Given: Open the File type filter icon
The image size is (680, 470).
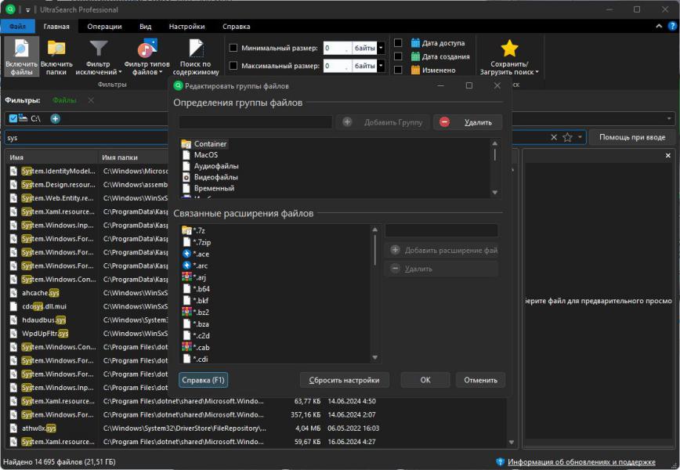Looking at the screenshot, I should pos(146,49).
